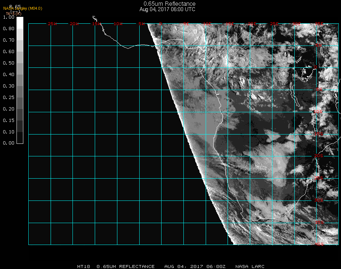Viewport: 341px width, 269px height.
Task: Click the 35S latitude label
Action: tap(319, 222)
